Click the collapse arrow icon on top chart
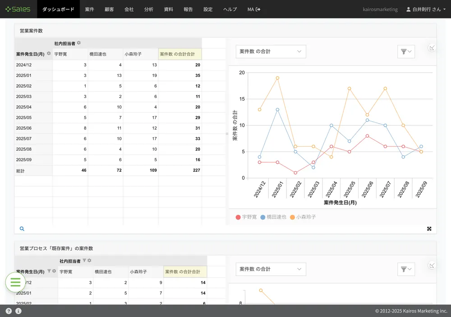 [432, 48]
